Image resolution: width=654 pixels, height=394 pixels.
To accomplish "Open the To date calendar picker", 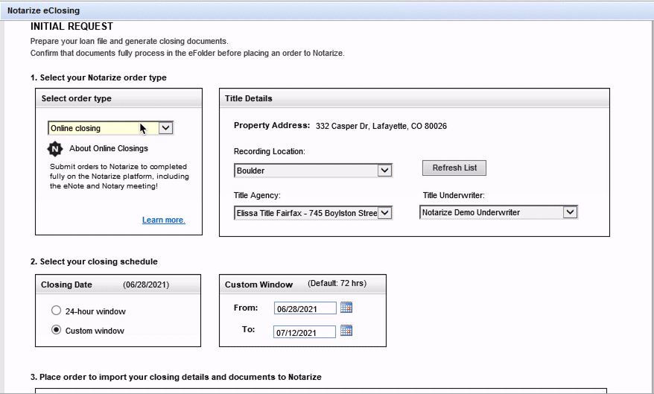I will click(346, 330).
